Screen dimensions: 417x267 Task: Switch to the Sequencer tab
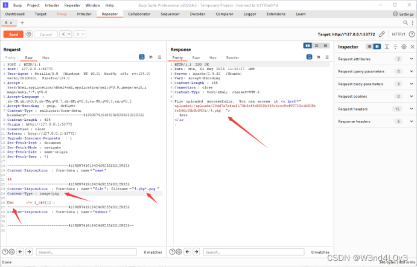pyautogui.click(x=170, y=14)
